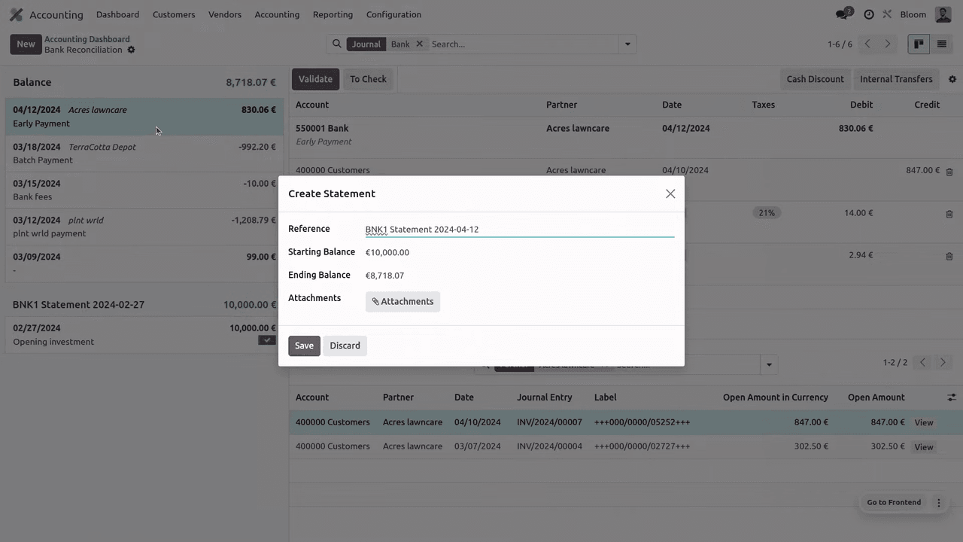Remove the Bank journal filter
Screen dimensions: 963x542
420,44
